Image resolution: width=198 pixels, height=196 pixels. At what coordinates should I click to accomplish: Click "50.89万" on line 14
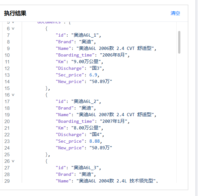(101, 81)
